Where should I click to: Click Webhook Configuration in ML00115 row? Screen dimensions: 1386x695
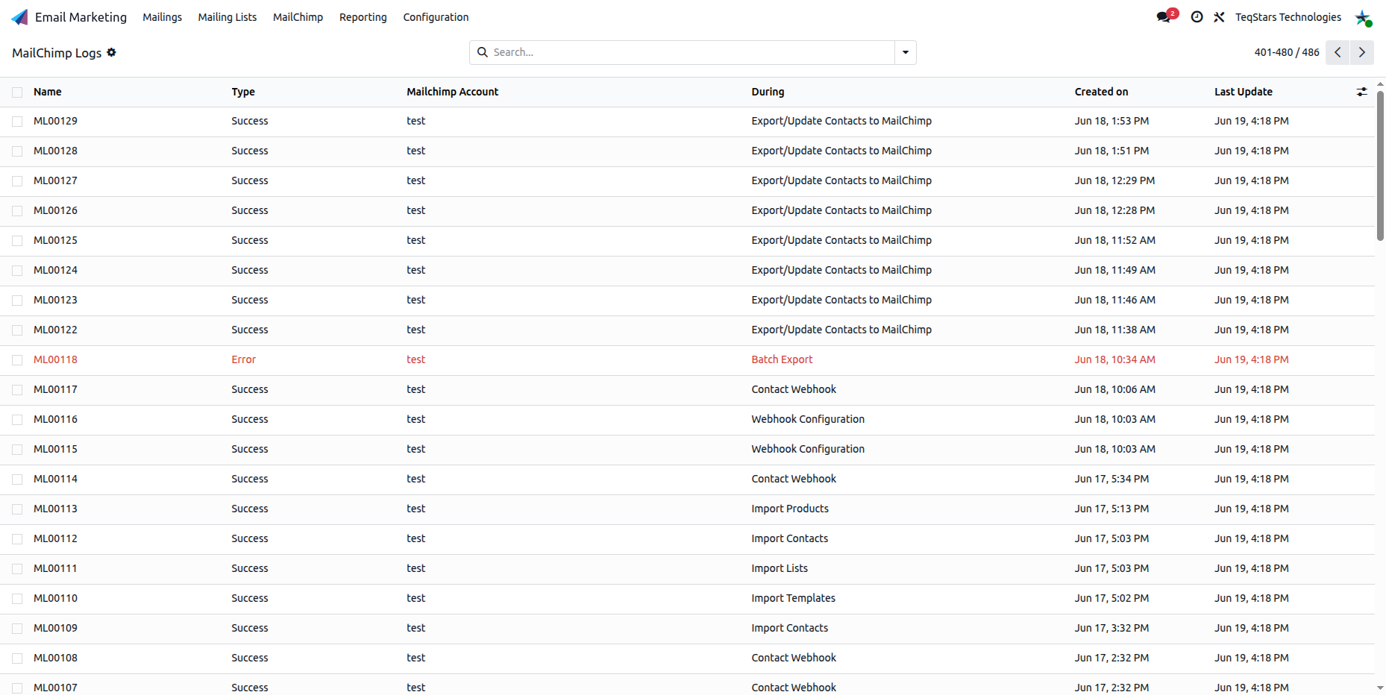[x=808, y=449]
